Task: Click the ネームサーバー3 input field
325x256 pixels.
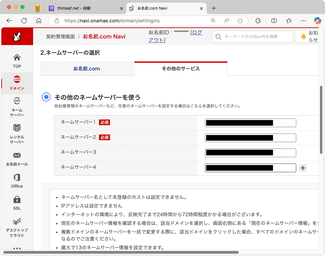Action: 250,153
